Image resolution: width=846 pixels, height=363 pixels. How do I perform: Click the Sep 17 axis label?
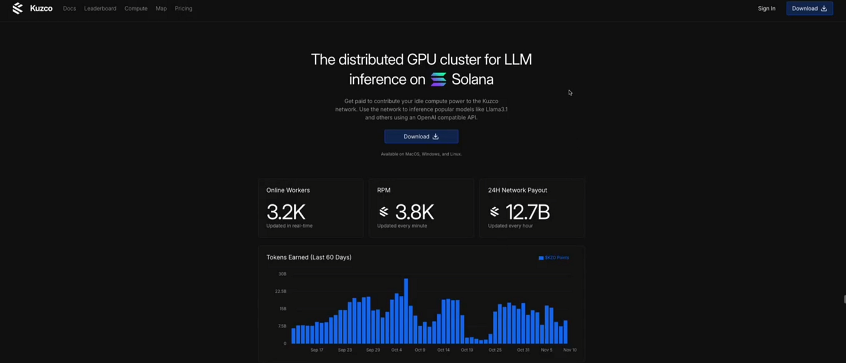(x=317, y=350)
